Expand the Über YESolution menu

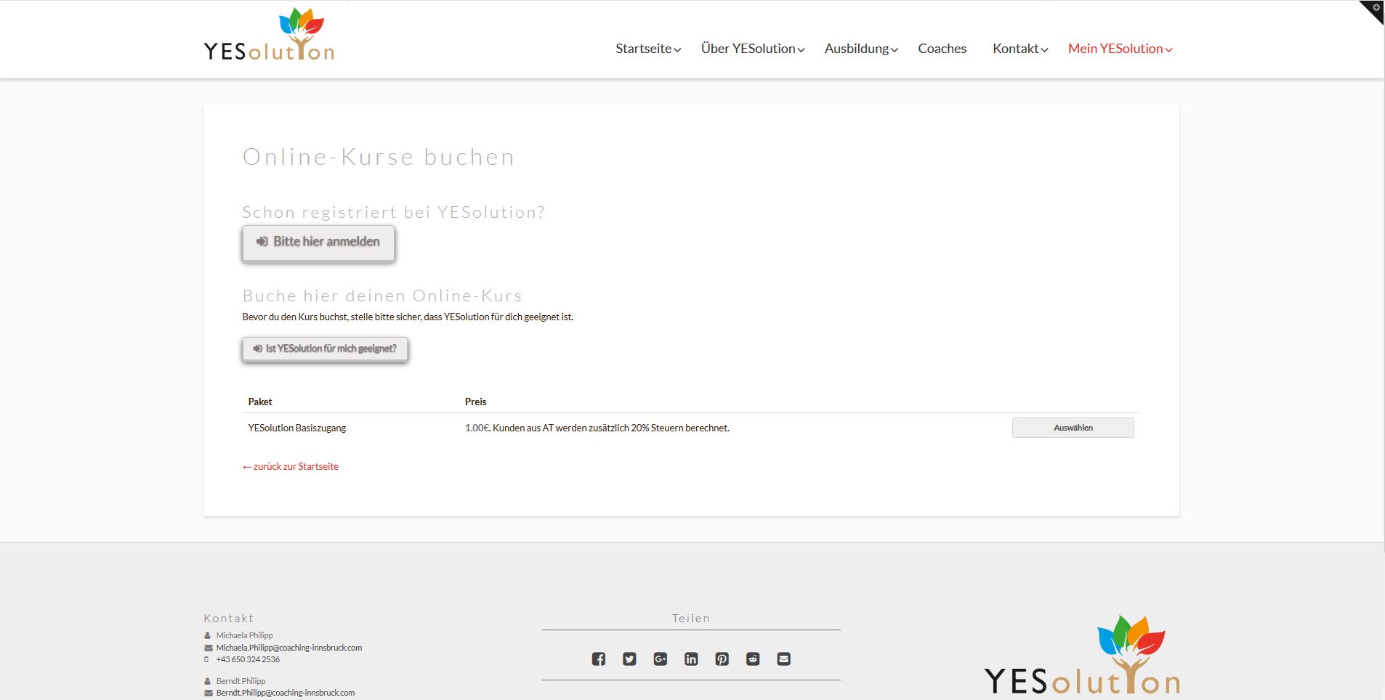pos(753,49)
